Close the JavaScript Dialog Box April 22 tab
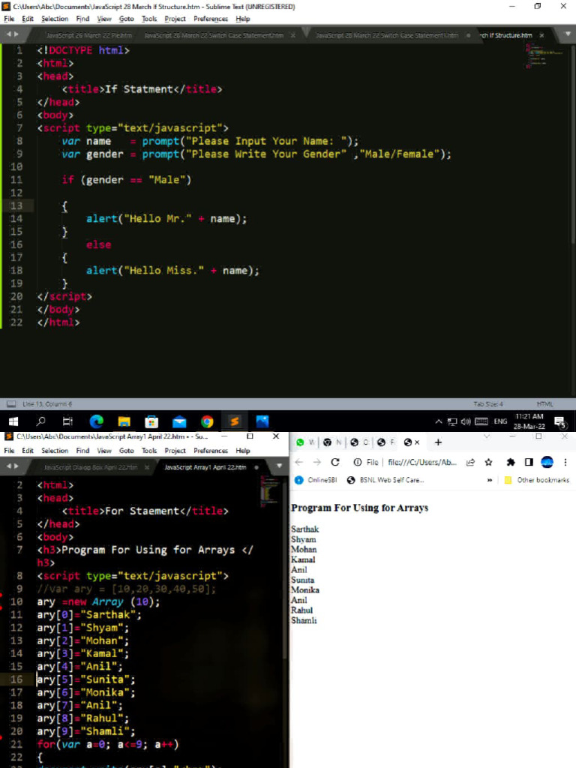The image size is (576, 768). point(146,467)
